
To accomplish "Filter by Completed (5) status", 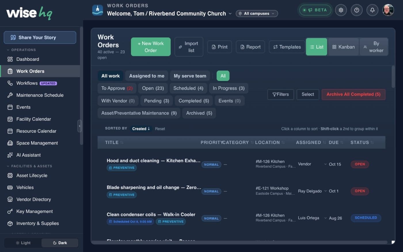I will tap(194, 101).
